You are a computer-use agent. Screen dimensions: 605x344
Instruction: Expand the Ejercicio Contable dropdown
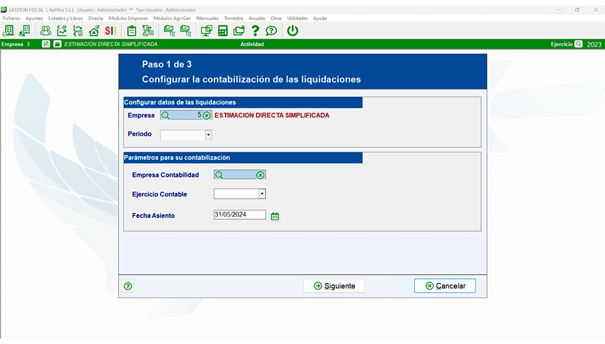[262, 194]
